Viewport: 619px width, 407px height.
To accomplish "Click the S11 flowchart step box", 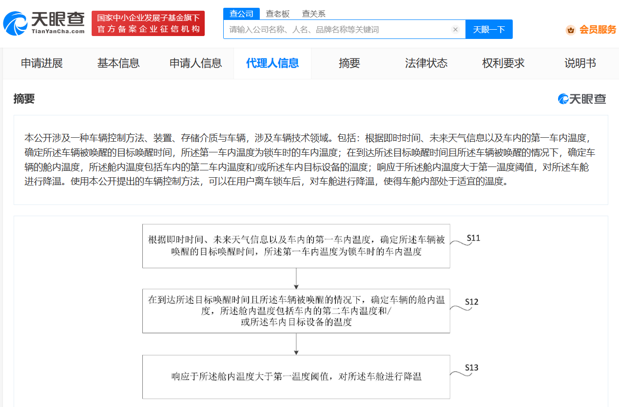I will [x=296, y=246].
